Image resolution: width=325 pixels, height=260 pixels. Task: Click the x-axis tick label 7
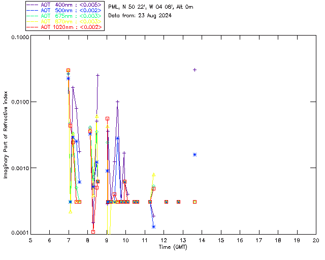69,240
